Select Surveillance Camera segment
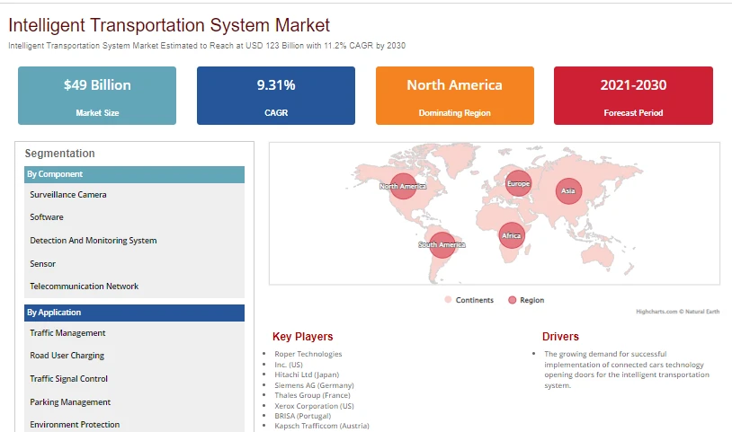The height and width of the screenshot is (432, 732). point(68,195)
